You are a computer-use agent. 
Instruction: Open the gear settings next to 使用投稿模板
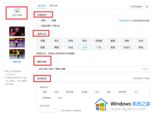[147, 7]
